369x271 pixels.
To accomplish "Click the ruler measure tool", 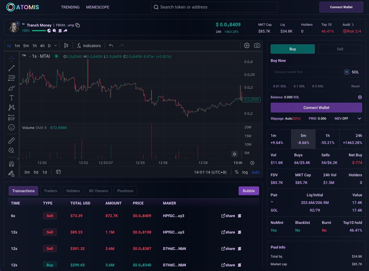I will click(12, 141).
